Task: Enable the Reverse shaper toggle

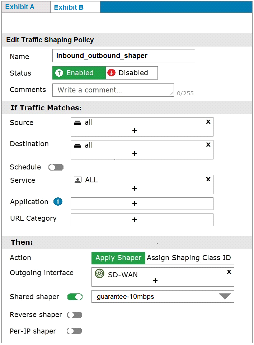Action: 75,315
